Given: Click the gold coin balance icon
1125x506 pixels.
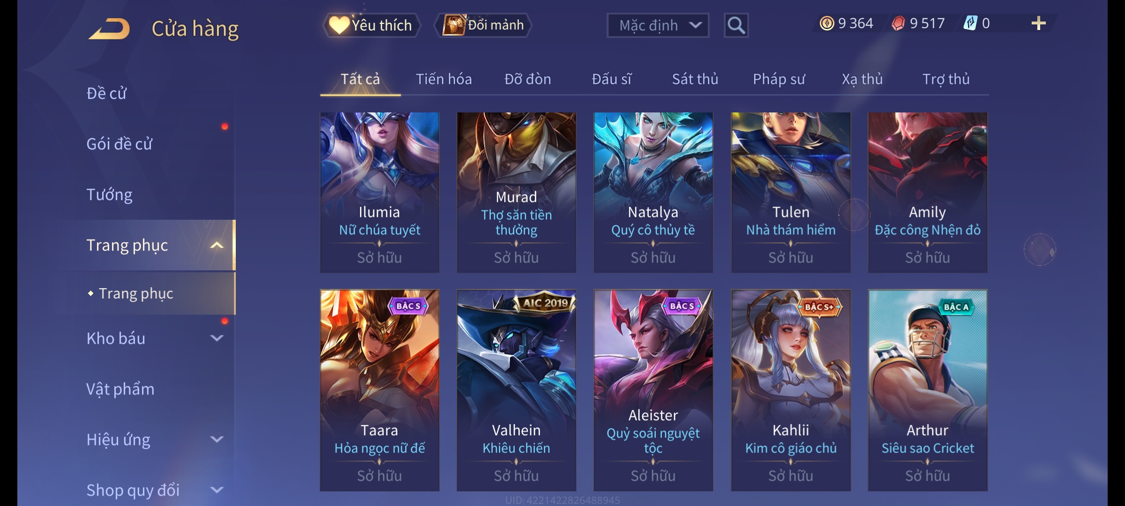Looking at the screenshot, I should click(x=827, y=23).
